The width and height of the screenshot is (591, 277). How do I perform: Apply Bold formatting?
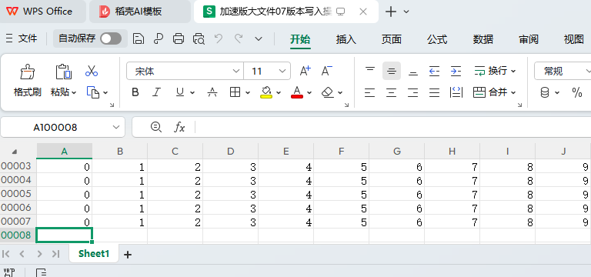point(135,92)
